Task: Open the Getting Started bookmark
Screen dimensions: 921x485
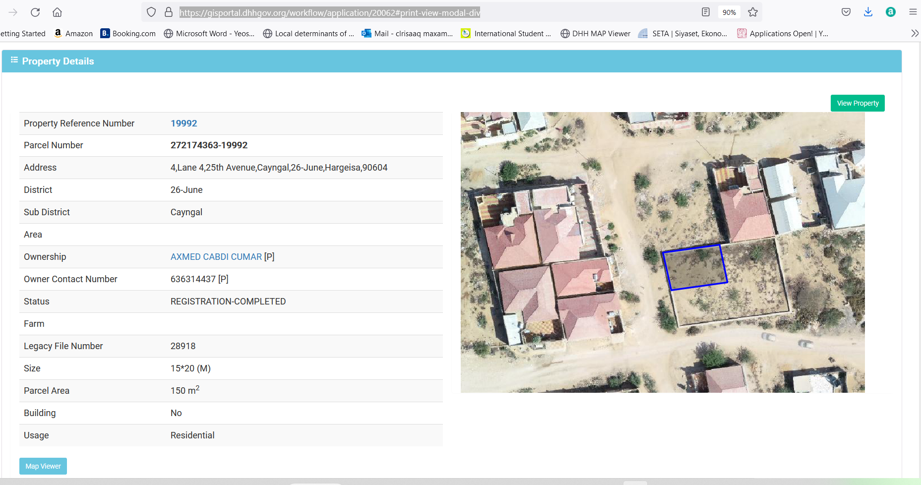Action: tap(23, 34)
